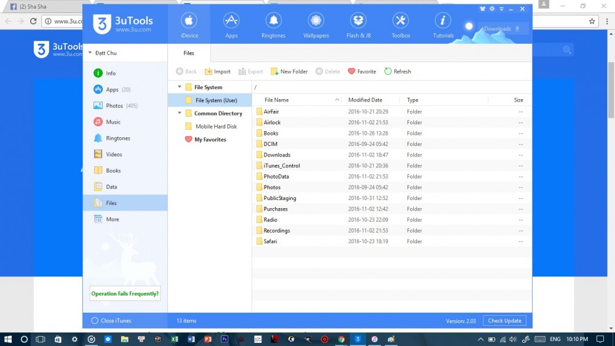Select the Safari folder
The width and height of the screenshot is (615, 346).
392,241
